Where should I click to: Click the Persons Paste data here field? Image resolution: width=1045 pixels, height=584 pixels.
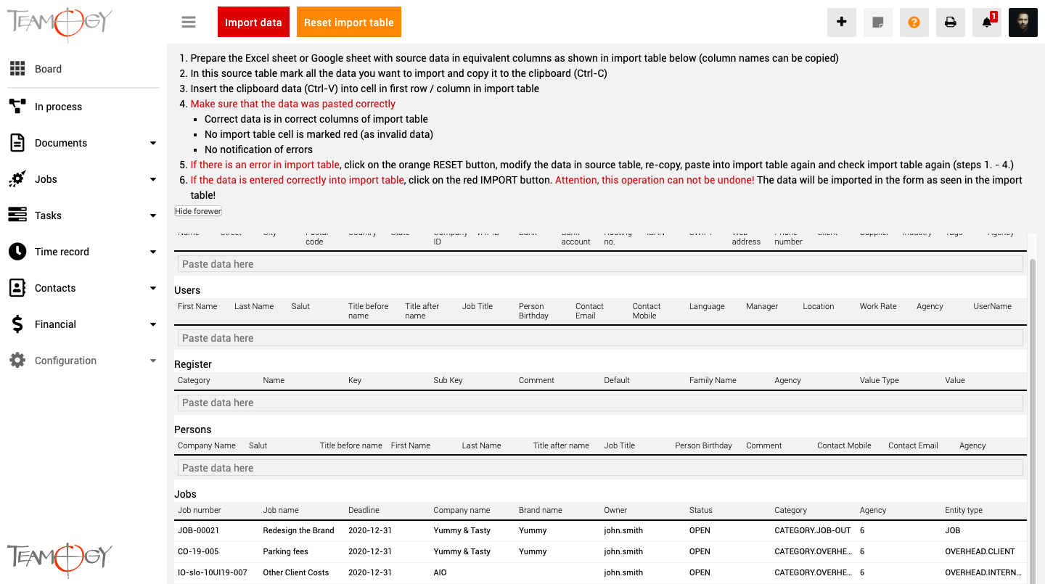pos(600,468)
